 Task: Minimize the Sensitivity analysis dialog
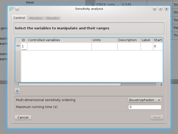click(x=155, y=9)
